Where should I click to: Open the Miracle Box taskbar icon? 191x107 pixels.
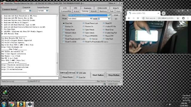point(30,104)
